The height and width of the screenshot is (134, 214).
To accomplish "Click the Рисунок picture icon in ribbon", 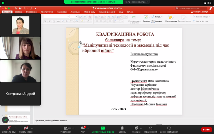I will tap(146, 18).
